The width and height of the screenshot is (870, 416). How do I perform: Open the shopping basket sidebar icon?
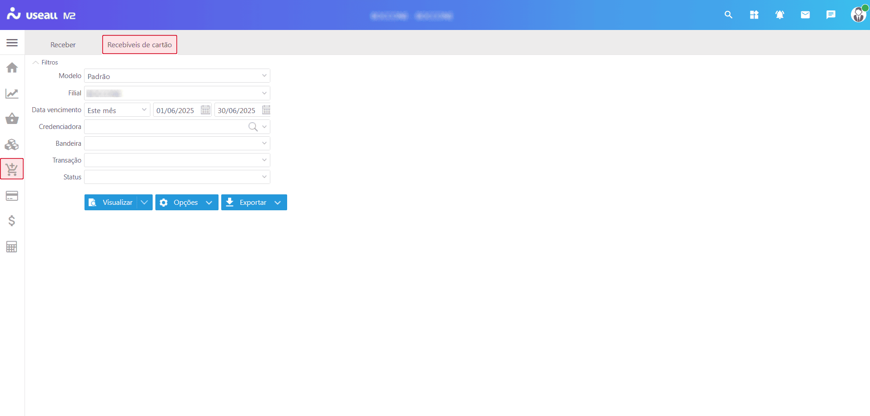pyautogui.click(x=12, y=119)
